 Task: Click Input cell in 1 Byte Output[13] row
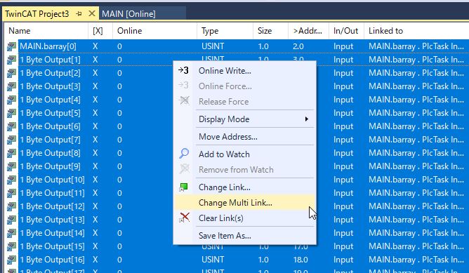[343, 220]
